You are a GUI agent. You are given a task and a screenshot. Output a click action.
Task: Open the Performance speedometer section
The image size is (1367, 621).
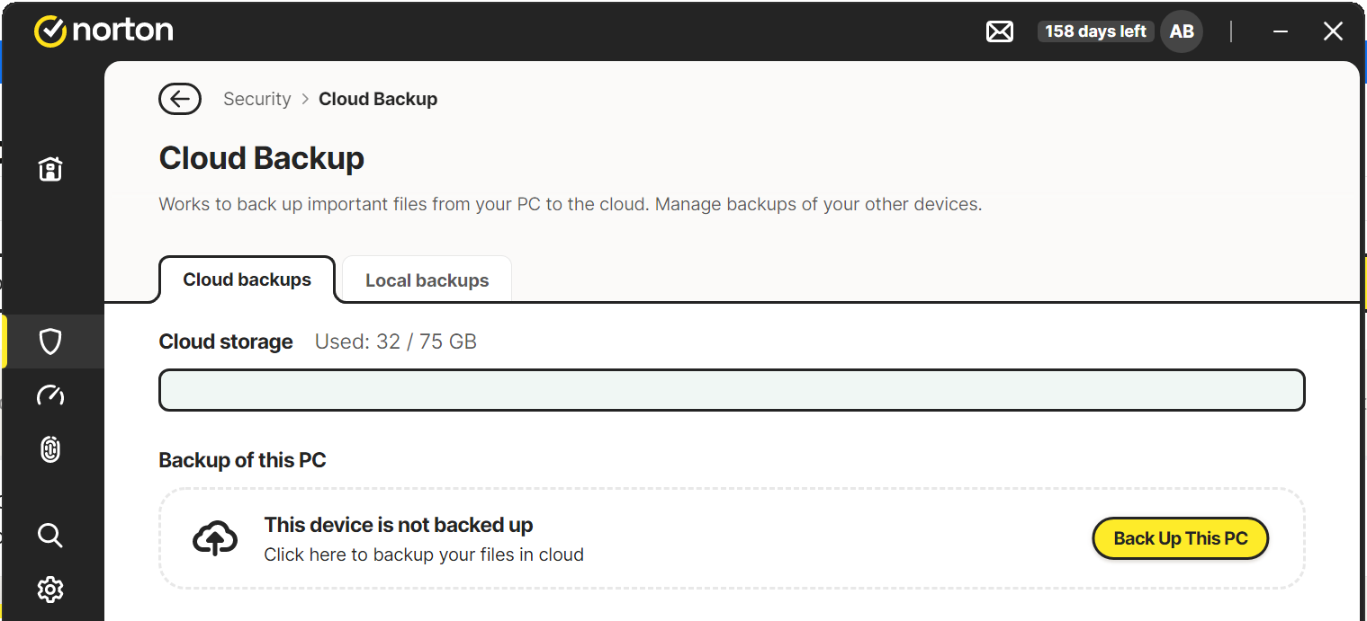coord(50,395)
